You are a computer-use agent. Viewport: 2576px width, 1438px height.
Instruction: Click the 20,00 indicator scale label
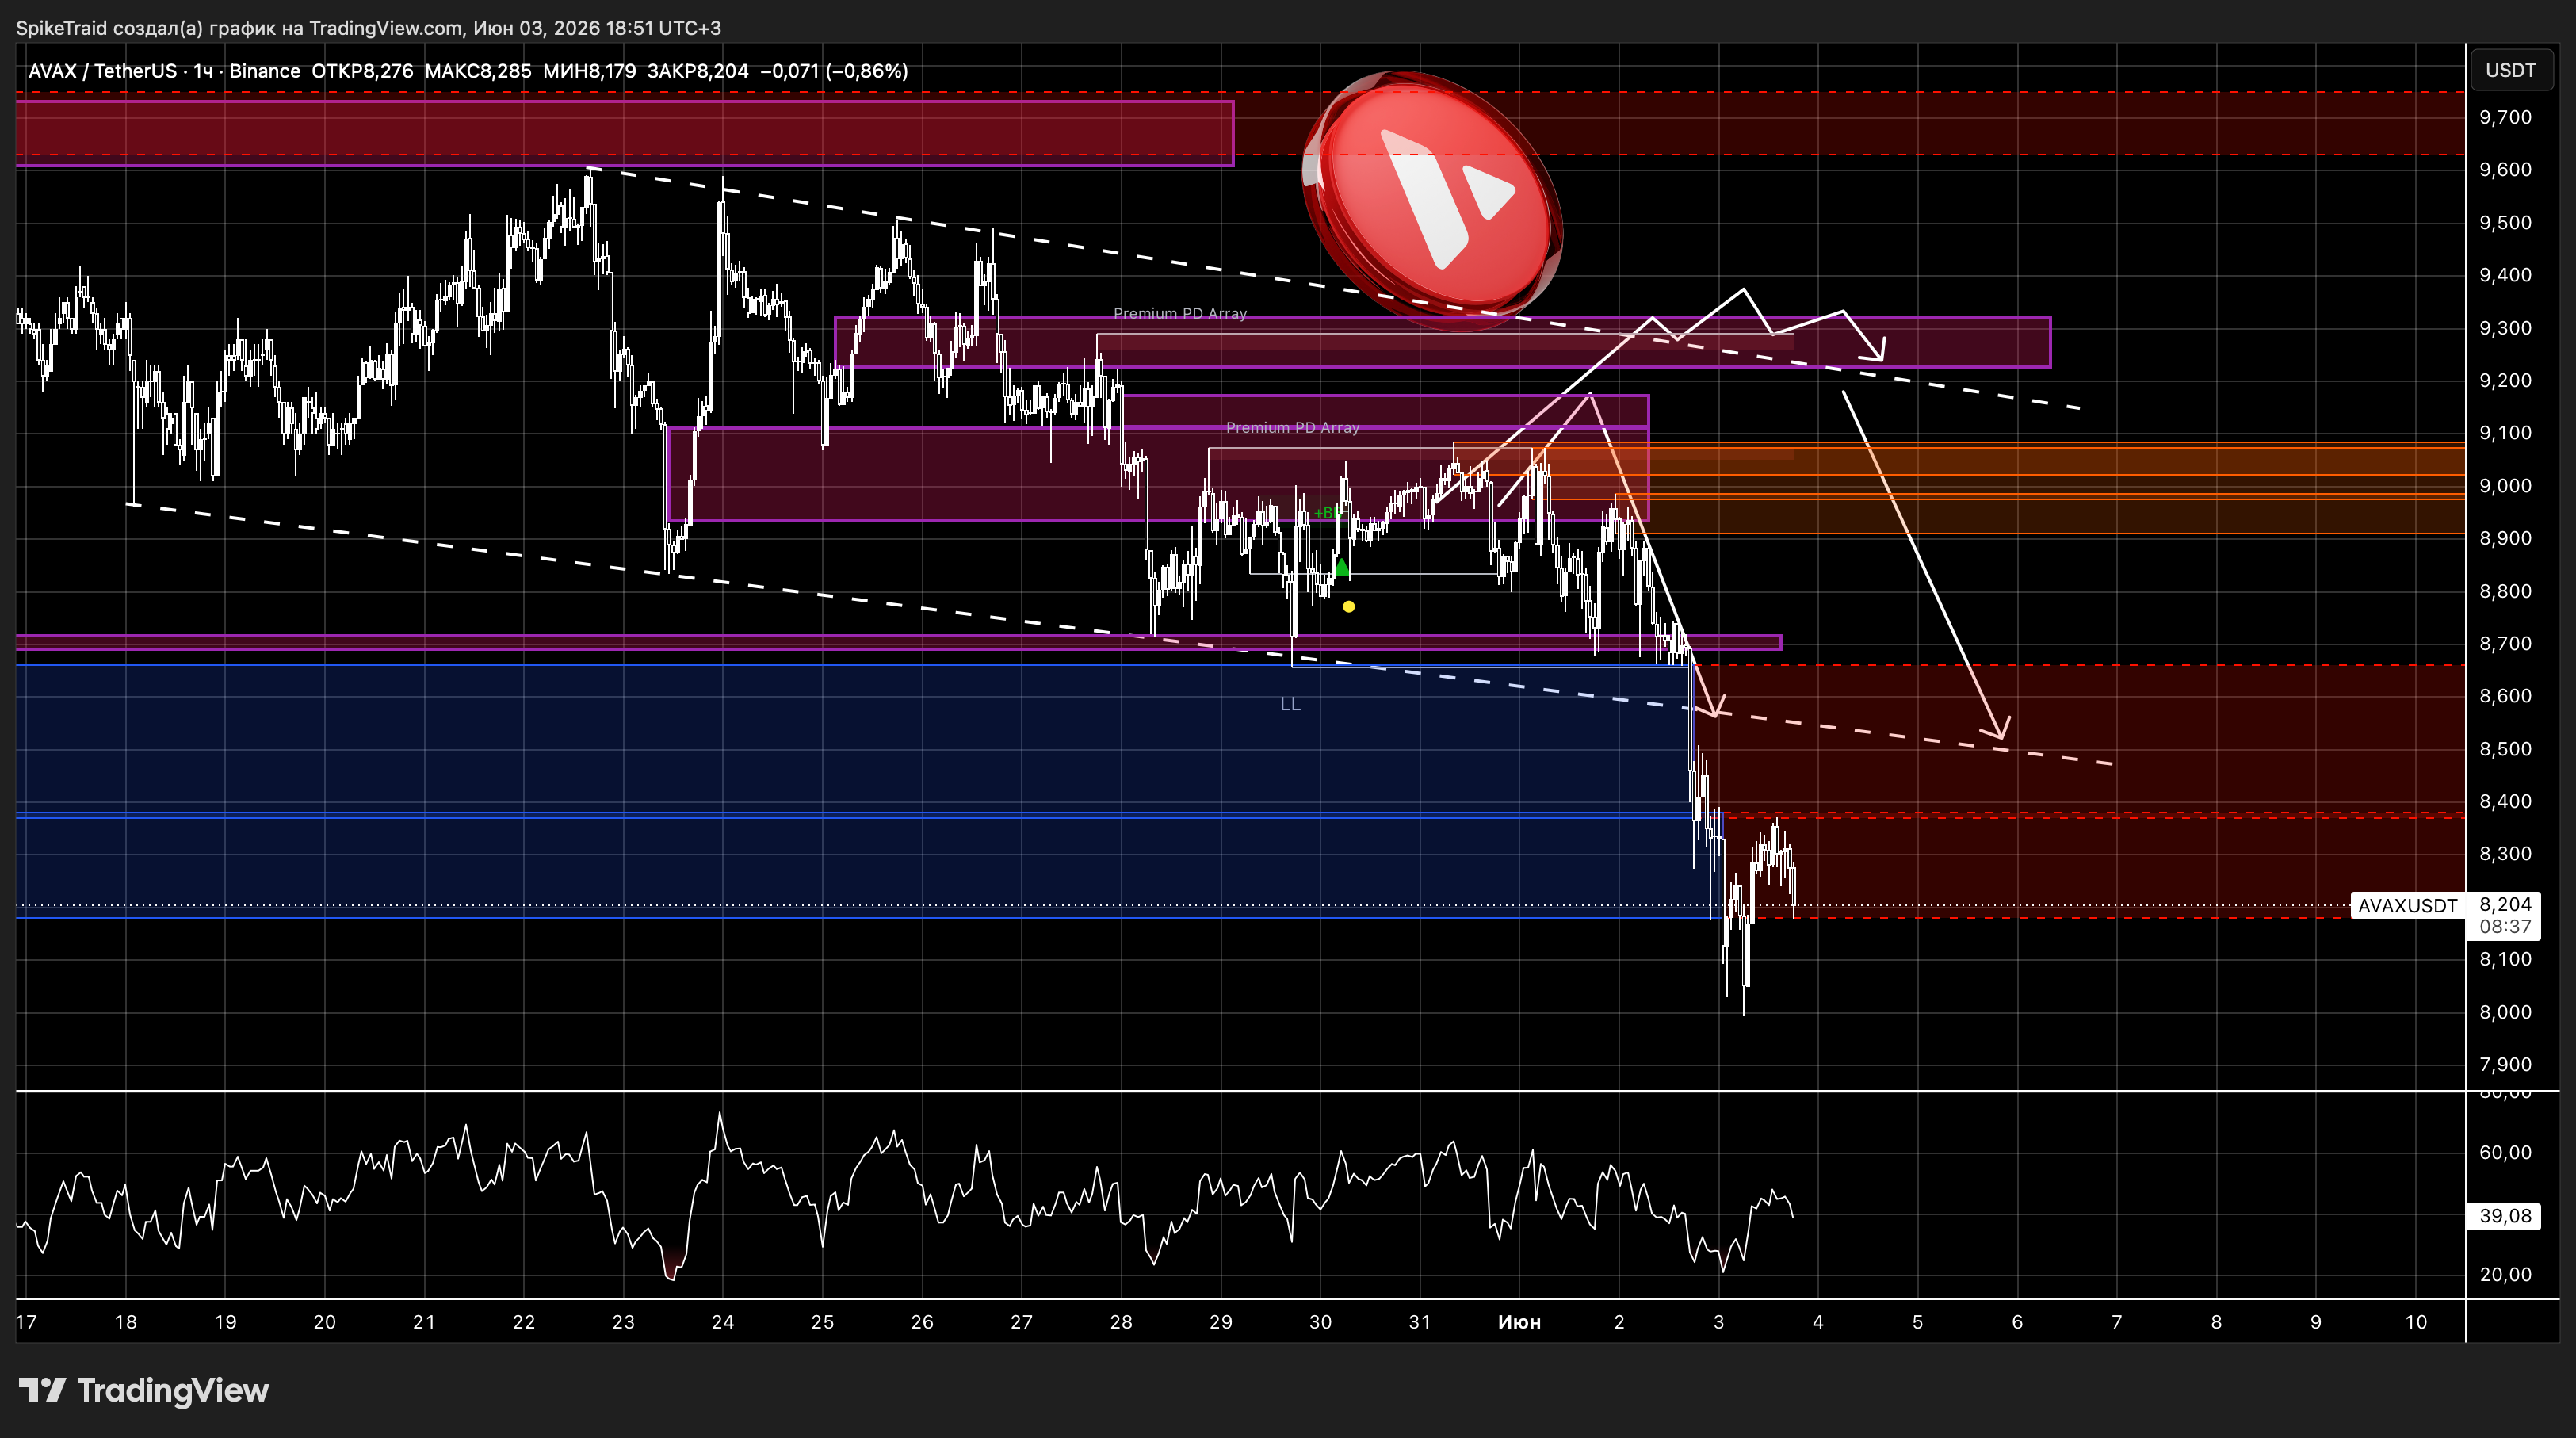click(2505, 1274)
